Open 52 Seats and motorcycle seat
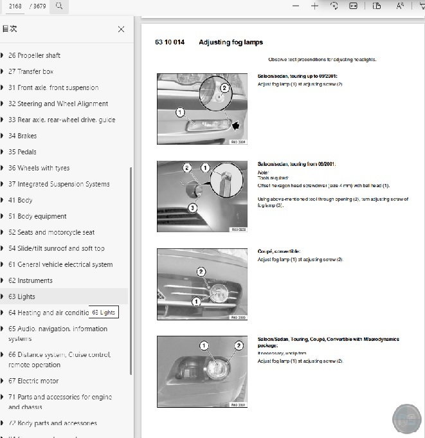 [x=51, y=232]
